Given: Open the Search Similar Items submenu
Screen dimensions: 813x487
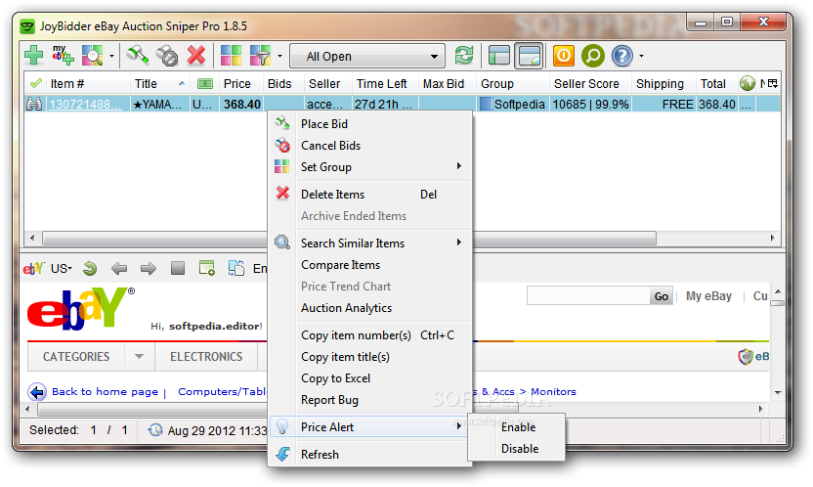Looking at the screenshot, I should [x=369, y=243].
